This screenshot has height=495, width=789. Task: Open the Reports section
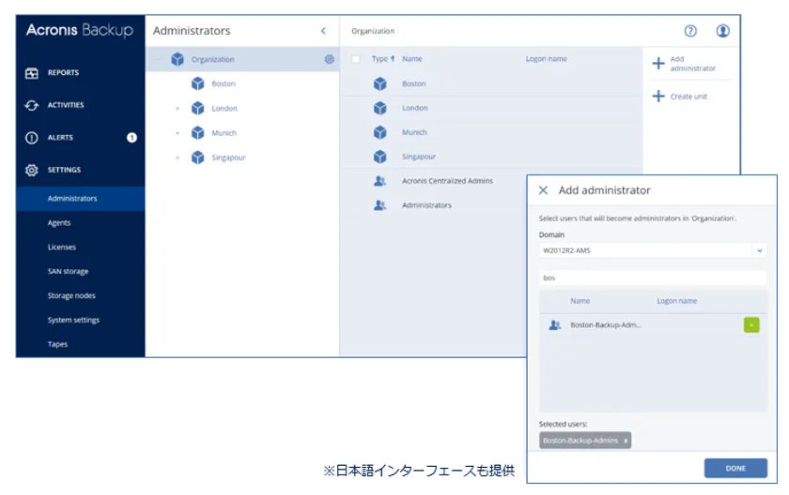63,73
